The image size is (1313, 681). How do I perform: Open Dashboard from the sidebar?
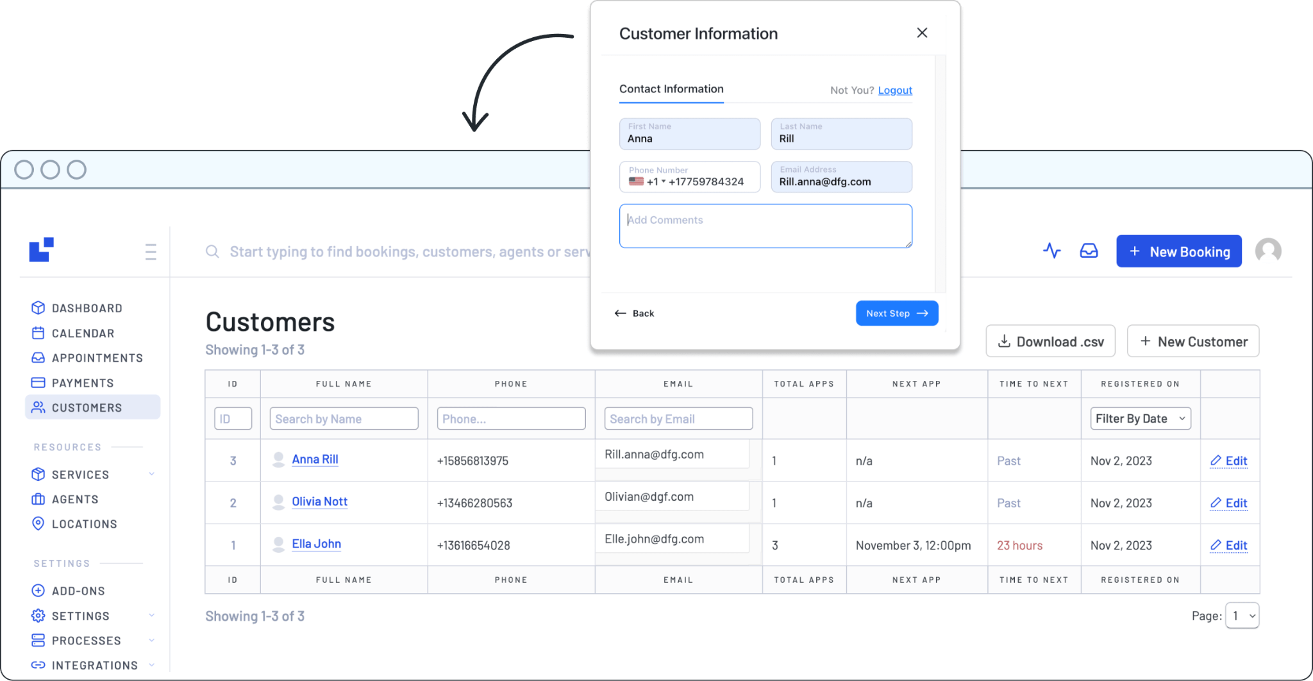[x=77, y=308]
